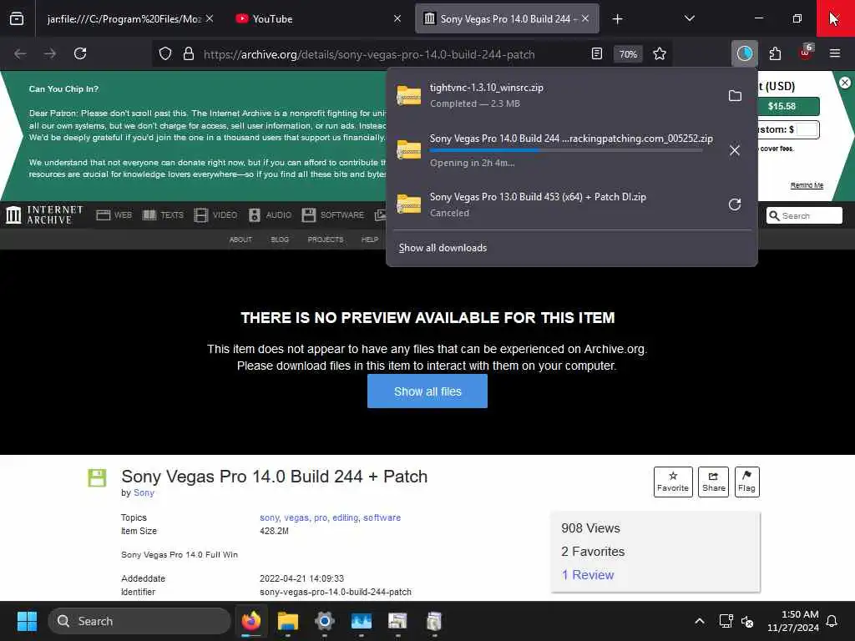
Task: Click the Favorite star button
Action: [673, 482]
